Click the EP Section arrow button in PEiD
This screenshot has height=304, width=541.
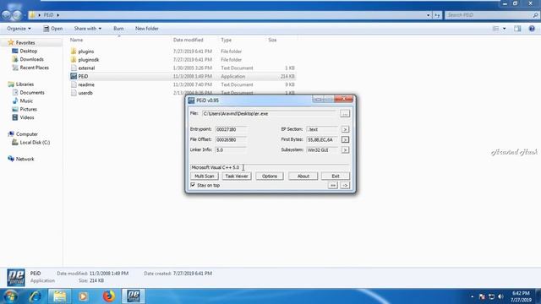345,129
